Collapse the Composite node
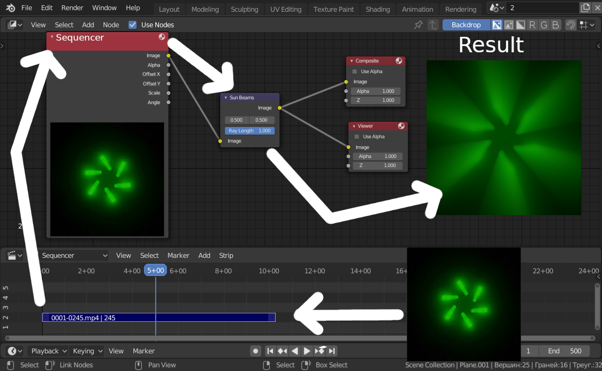602x371 pixels. coord(352,61)
